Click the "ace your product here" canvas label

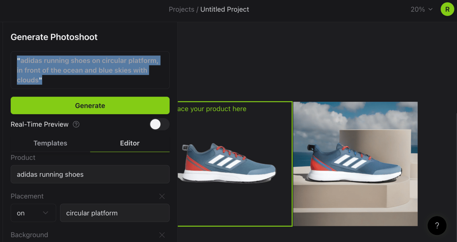coord(212,109)
